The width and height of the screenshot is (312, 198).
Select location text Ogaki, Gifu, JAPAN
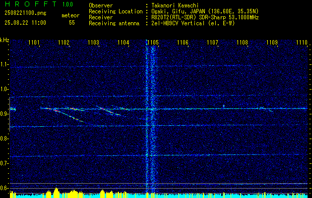(x=178, y=11)
